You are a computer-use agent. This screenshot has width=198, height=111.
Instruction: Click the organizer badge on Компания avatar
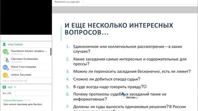click(7, 53)
